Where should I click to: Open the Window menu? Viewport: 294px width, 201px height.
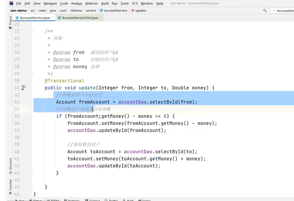tap(147, 3)
